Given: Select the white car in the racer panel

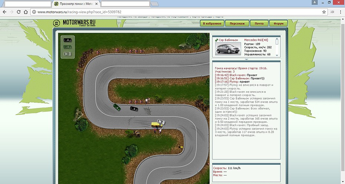Looking at the screenshot, I should pyautogui.click(x=67, y=54).
